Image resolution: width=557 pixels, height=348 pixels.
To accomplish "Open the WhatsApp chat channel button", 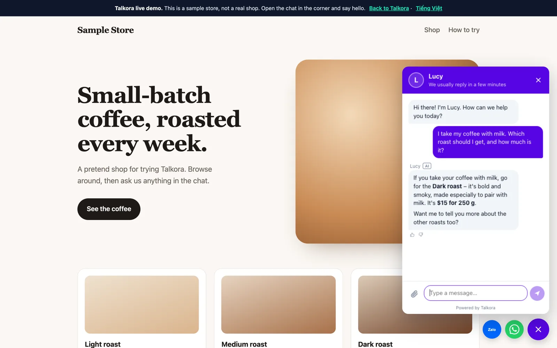I will click(514, 329).
